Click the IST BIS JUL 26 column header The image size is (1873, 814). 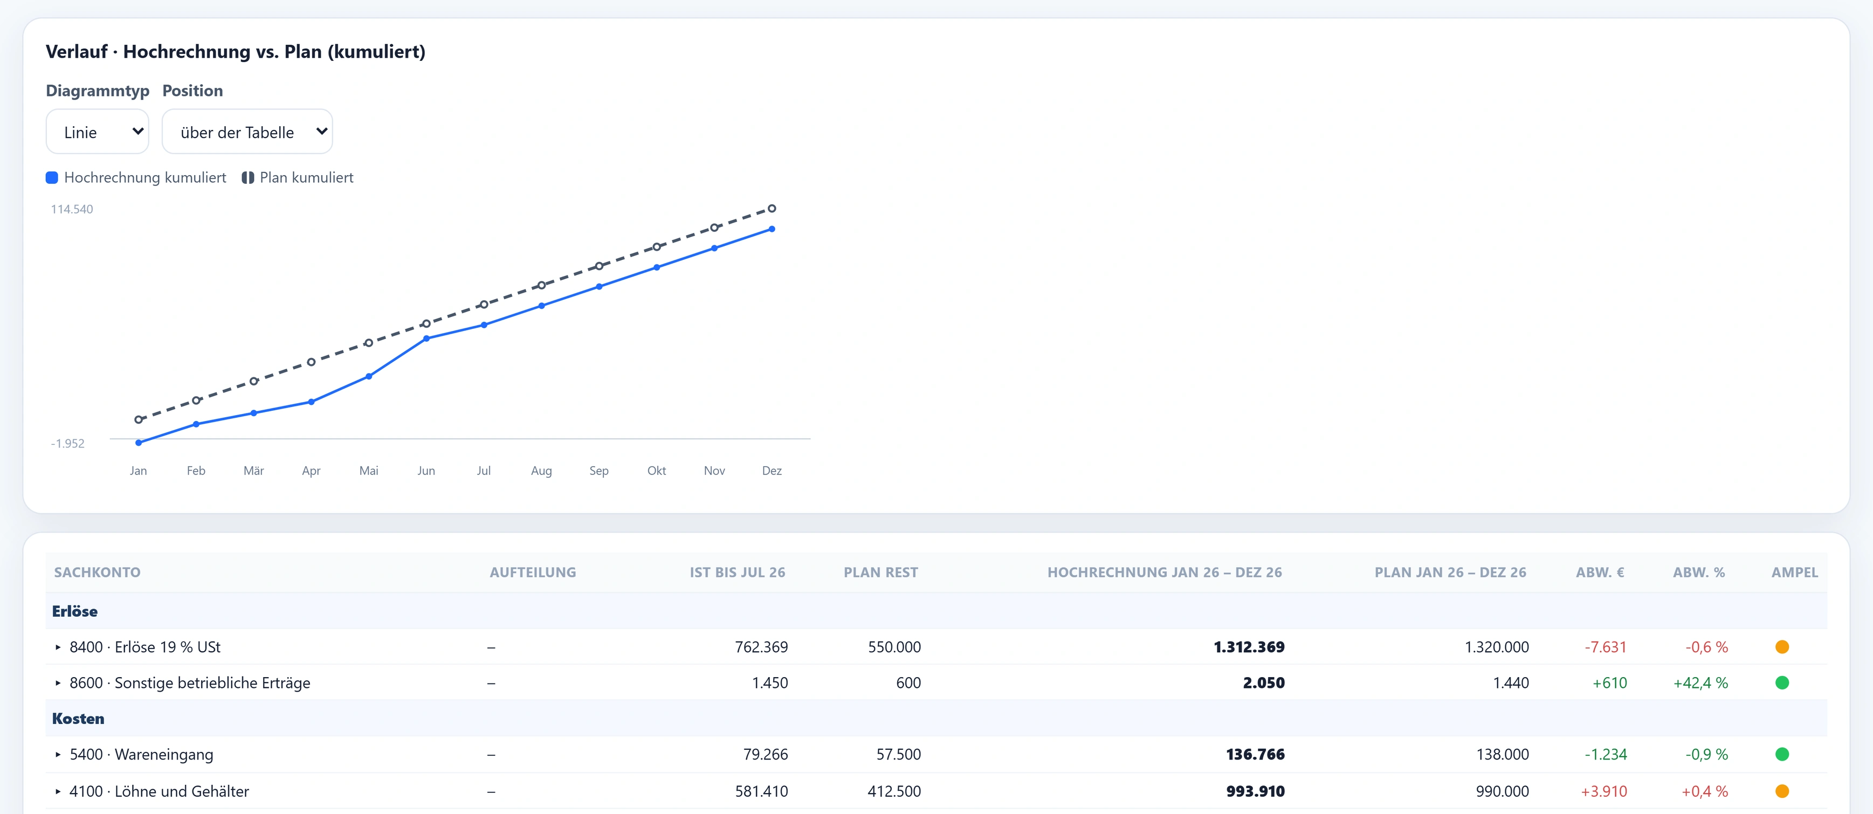coord(737,572)
